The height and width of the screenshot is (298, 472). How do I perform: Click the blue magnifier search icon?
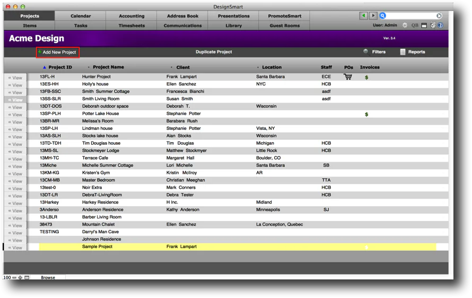pos(382,16)
